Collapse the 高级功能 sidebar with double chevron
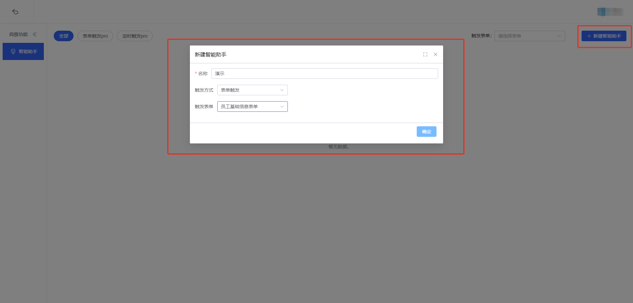The width and height of the screenshot is (633, 303). click(35, 34)
